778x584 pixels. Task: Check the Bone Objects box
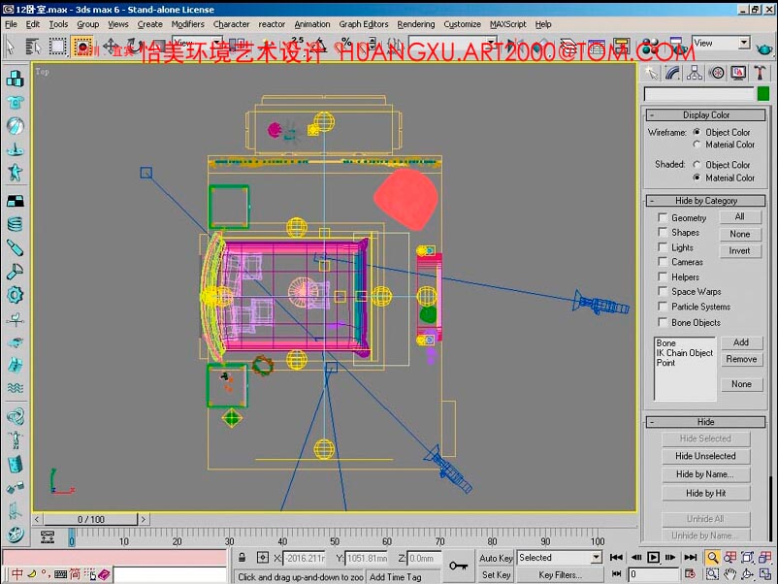tap(662, 322)
